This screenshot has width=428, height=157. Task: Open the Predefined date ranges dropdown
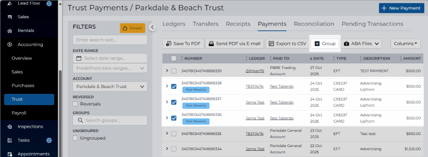110,68
